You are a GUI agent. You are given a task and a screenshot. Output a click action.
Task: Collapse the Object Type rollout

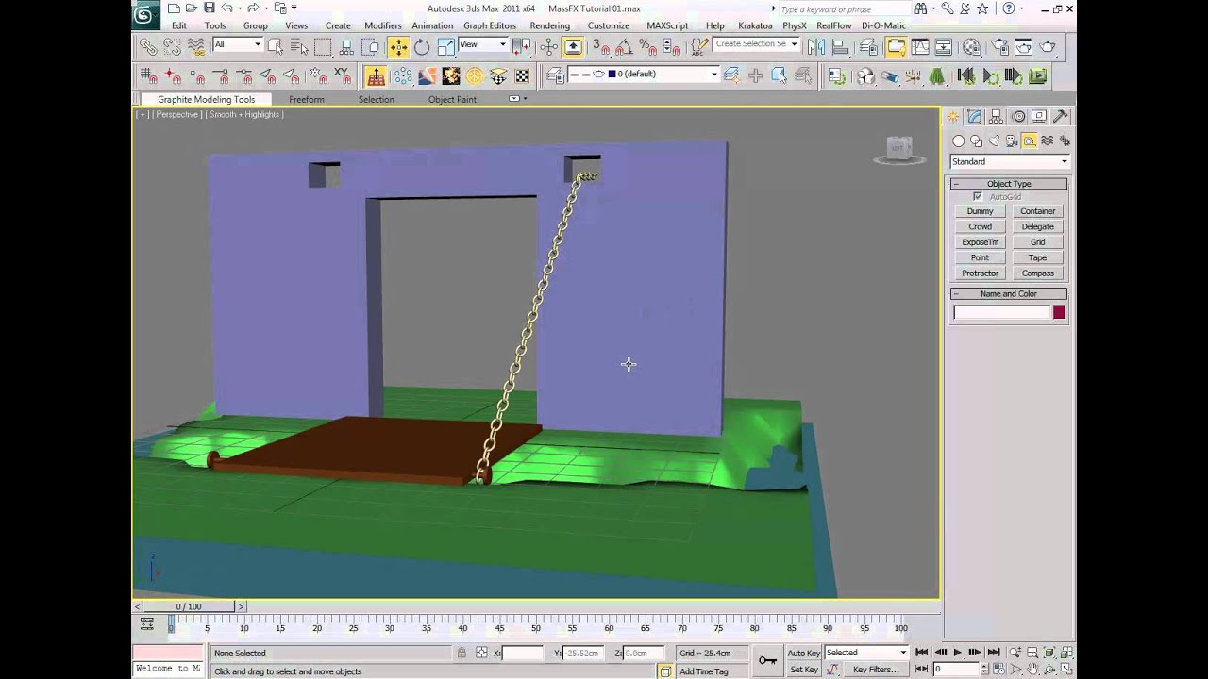click(1009, 184)
